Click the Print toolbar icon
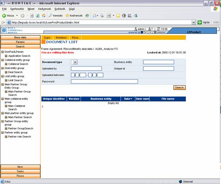 click(x=102, y=16)
